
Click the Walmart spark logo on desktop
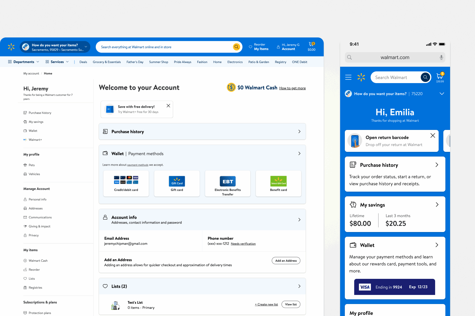(11, 47)
